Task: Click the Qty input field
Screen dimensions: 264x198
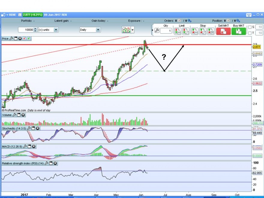Action: [x=166, y=31]
